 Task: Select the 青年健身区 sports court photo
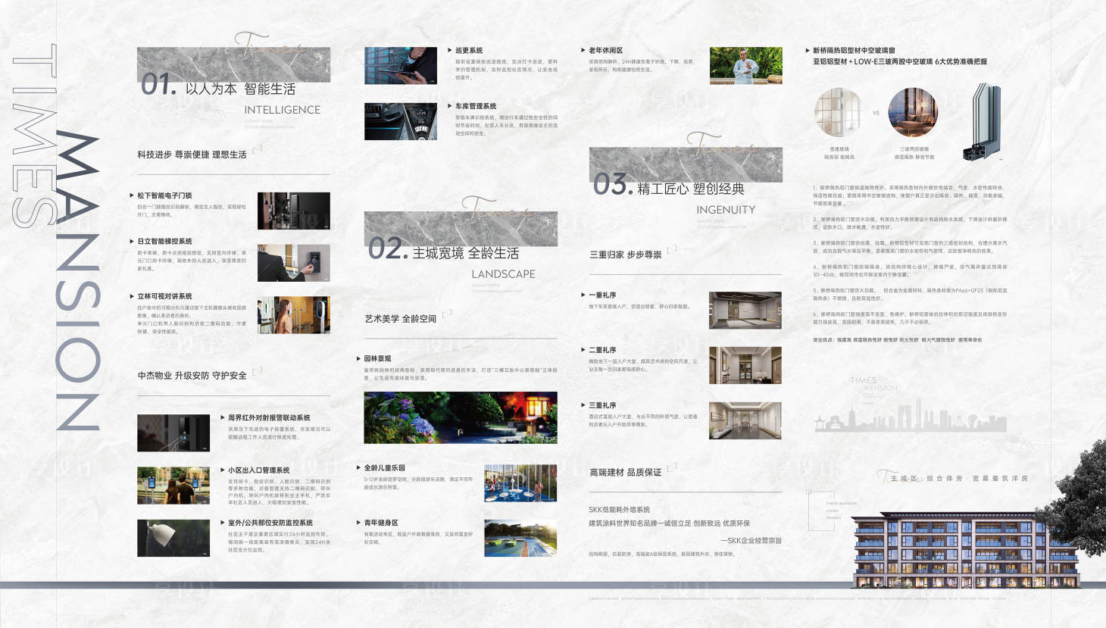[x=520, y=538]
